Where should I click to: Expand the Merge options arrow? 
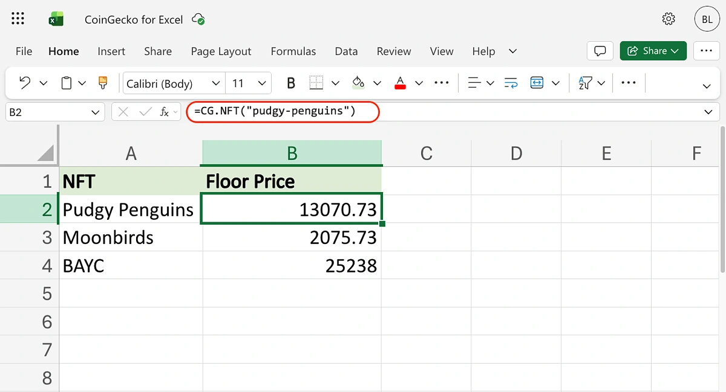point(556,83)
